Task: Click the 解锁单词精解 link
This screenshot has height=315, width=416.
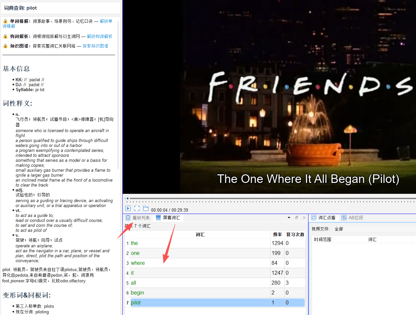Action: pos(106,21)
